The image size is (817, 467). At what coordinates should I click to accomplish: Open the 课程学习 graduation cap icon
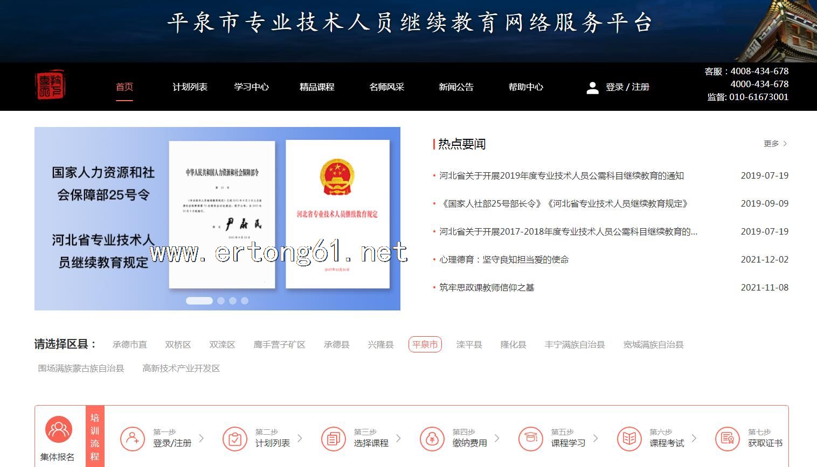[530, 438]
